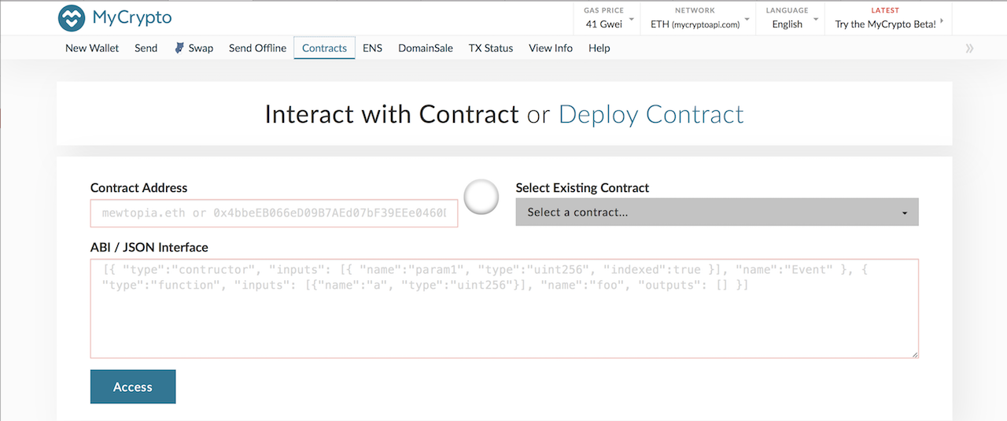Navigate to the View Info tab
The width and height of the screenshot is (1007, 421).
pyautogui.click(x=551, y=48)
